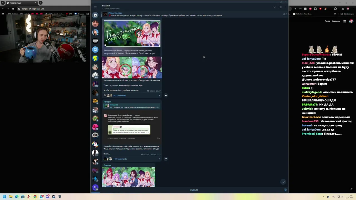Go back in Chrome

(3, 9)
